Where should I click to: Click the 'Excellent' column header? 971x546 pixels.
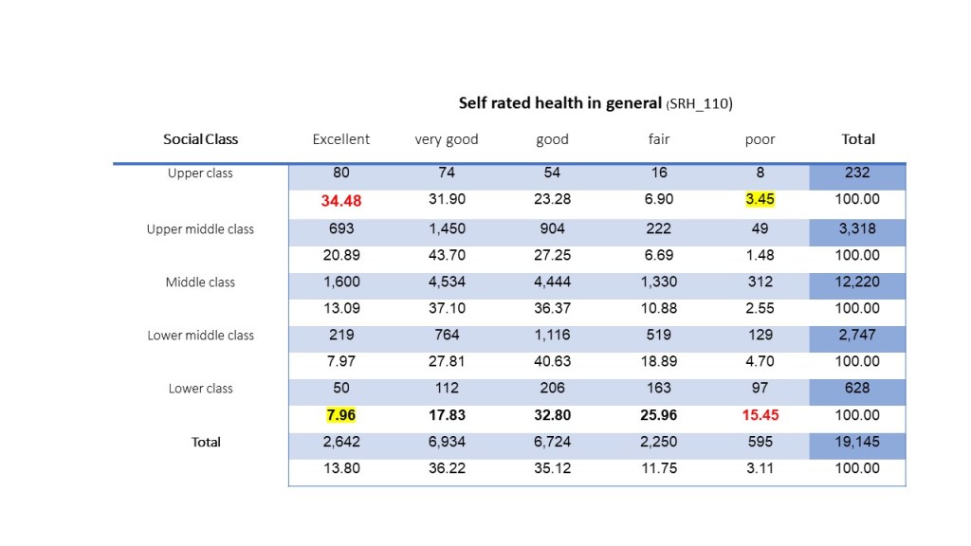341,139
